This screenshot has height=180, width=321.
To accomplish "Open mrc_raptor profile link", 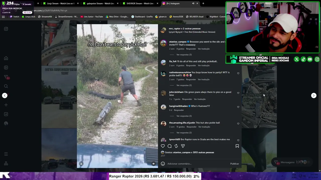I will pos(175,29).
